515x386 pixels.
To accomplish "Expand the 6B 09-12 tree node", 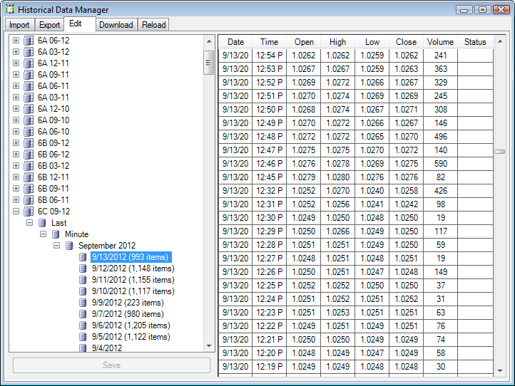I will 16,143.
